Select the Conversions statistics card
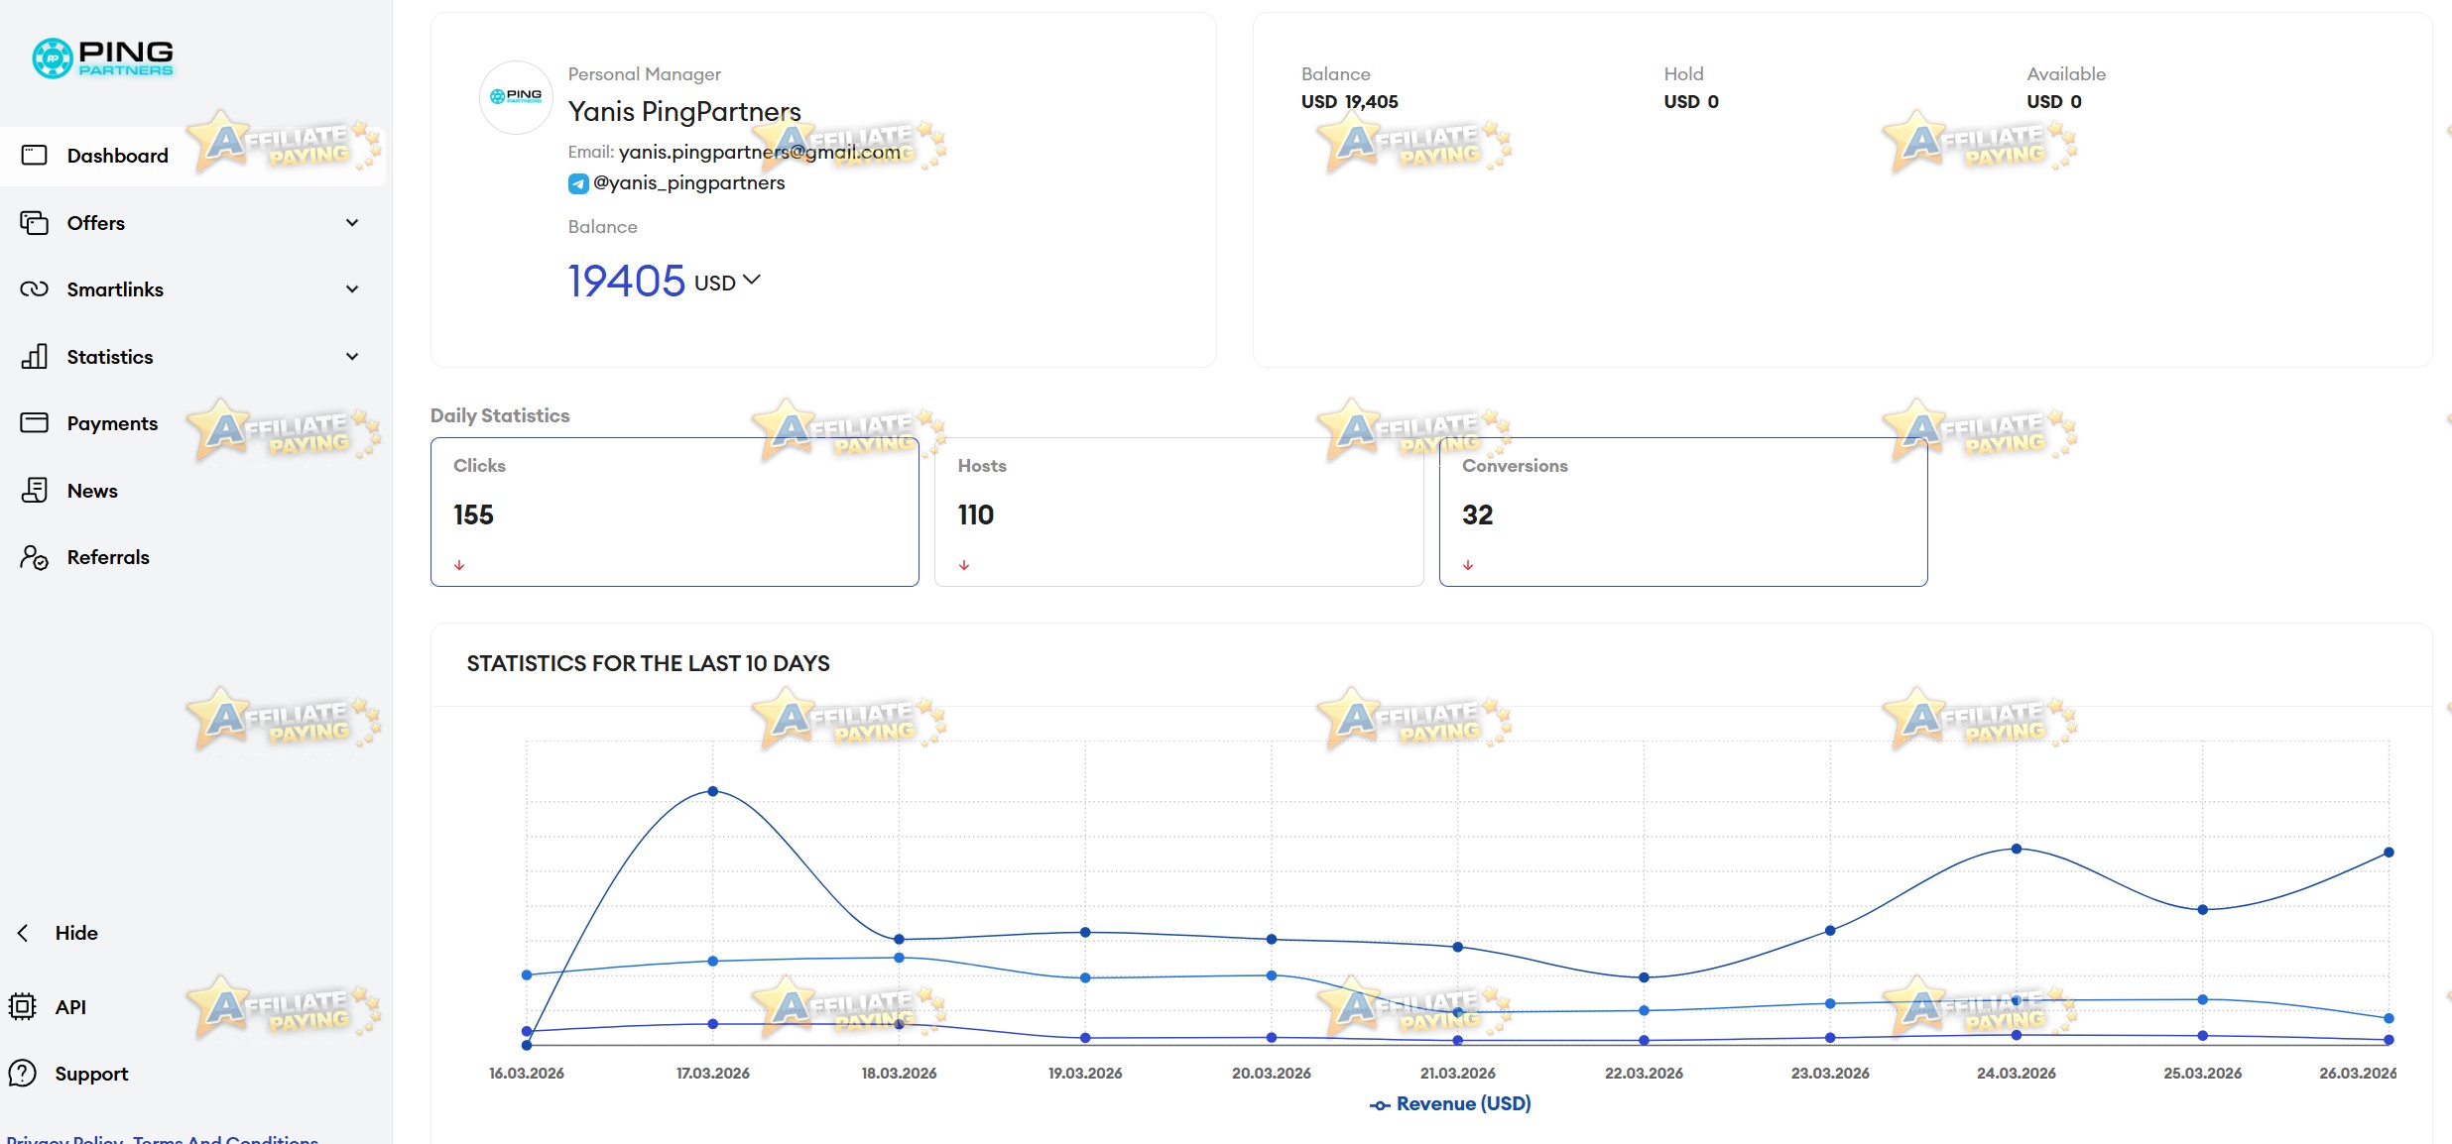This screenshot has height=1144, width=2452. (x=1683, y=512)
